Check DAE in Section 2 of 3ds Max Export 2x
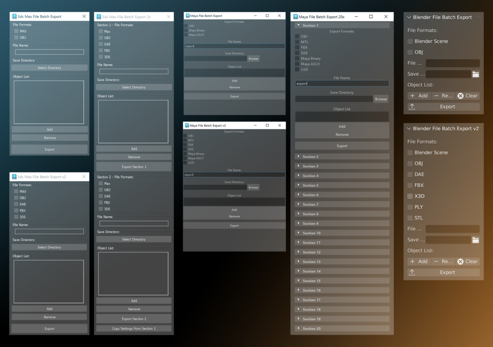Viewport: 493px width, 347px height. [x=101, y=196]
